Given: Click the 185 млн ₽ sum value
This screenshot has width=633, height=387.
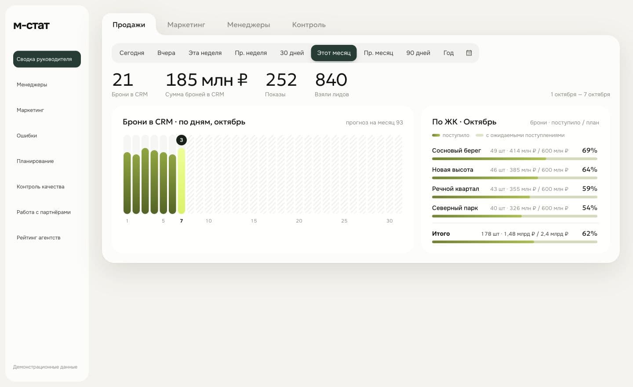Looking at the screenshot, I should [206, 80].
